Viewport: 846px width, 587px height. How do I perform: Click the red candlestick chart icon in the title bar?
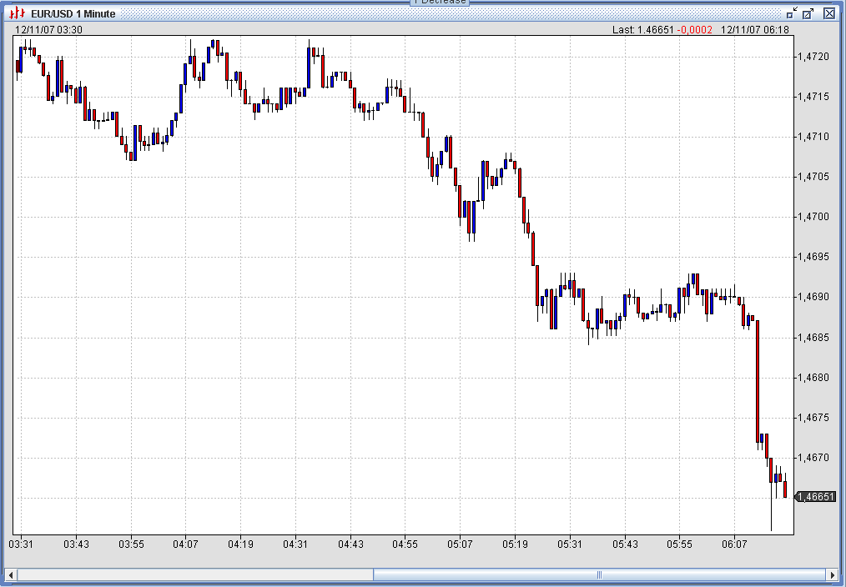[18, 13]
